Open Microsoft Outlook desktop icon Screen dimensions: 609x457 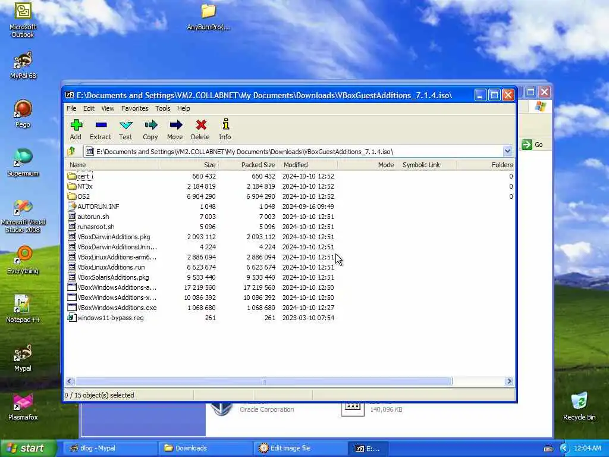[x=23, y=20]
